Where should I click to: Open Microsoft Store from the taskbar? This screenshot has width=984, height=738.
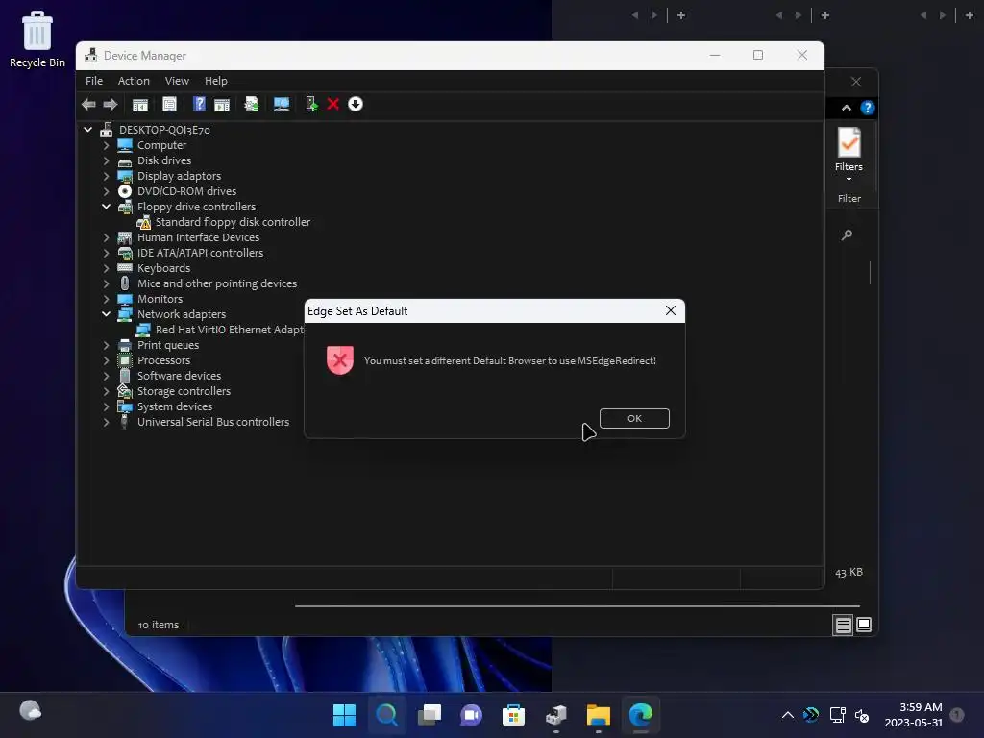tap(513, 715)
